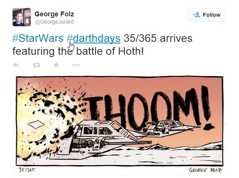This screenshot has width=239, height=178.
Task: Open the #StarWars hashtag link
Action: [38, 38]
